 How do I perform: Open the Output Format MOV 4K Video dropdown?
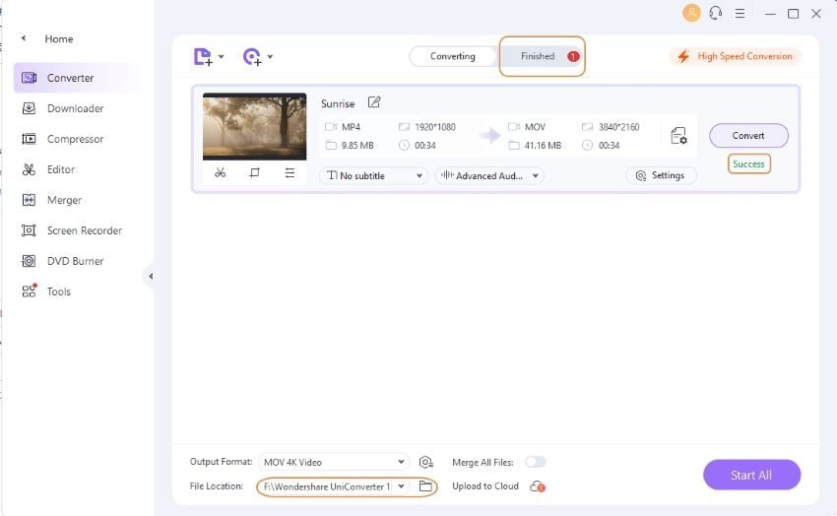[334, 462]
